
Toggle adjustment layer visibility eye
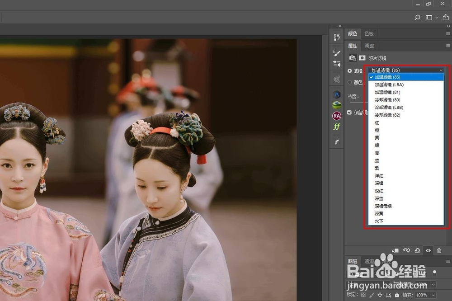point(428,250)
